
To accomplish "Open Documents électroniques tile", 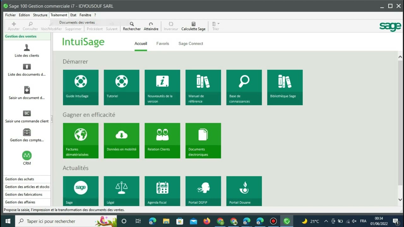I will [x=203, y=141].
